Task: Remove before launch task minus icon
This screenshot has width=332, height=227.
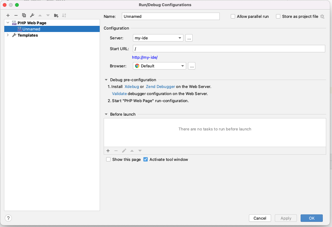Action: (x=116, y=150)
